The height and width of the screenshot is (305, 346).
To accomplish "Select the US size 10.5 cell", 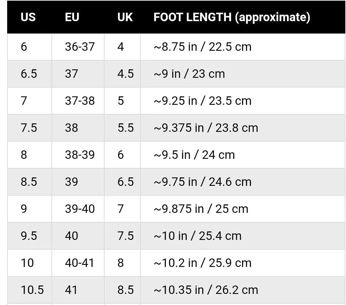I will point(30,290).
